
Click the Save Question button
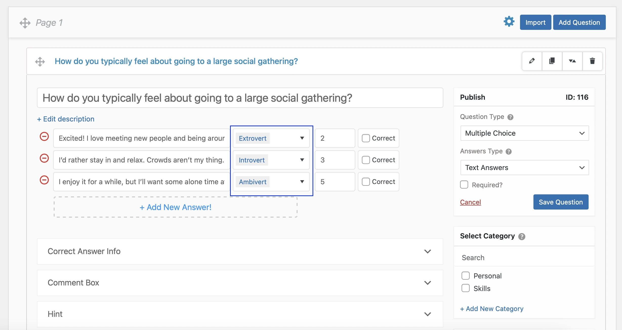pyautogui.click(x=561, y=202)
